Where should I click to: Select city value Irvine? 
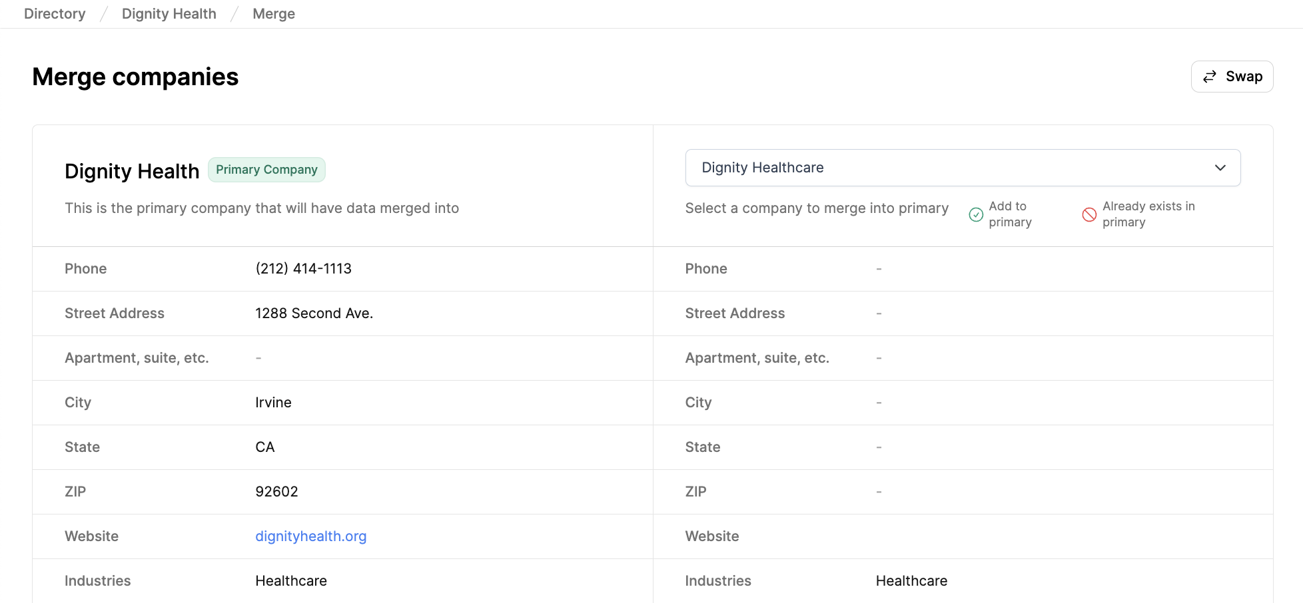point(273,402)
